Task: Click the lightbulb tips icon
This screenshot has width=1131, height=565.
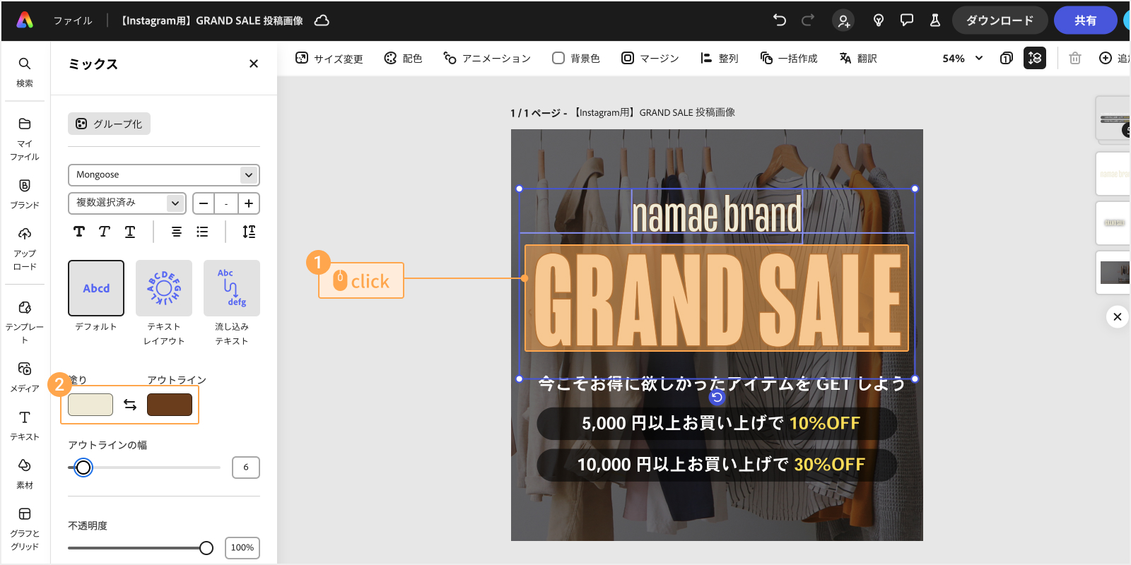Action: coord(879,20)
